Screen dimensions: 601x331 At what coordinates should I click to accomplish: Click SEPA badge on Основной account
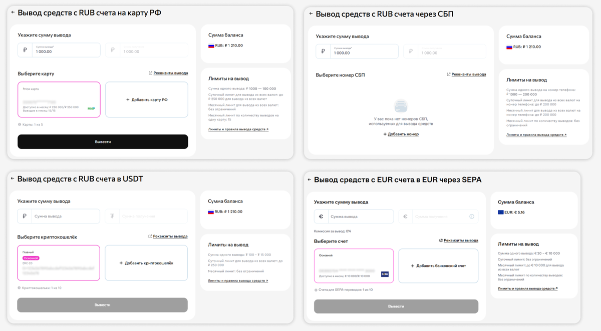pos(385,274)
